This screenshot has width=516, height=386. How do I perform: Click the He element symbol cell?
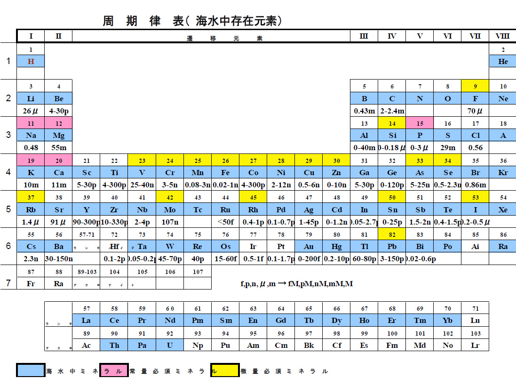[x=503, y=61]
